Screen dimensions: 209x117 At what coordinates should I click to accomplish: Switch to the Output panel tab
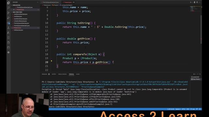54,74
